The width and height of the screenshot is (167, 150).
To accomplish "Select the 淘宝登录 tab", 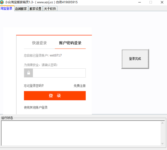I will [x=6, y=8].
